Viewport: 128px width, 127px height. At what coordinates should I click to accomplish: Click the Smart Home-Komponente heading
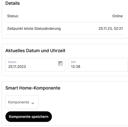pyautogui.click(x=33, y=88)
